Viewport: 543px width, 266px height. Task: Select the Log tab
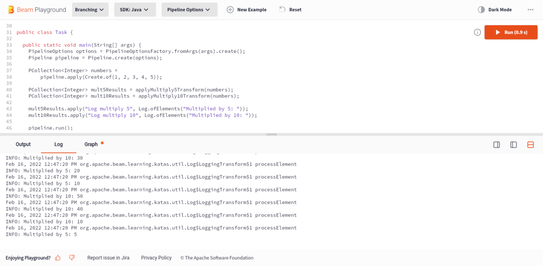click(58, 144)
